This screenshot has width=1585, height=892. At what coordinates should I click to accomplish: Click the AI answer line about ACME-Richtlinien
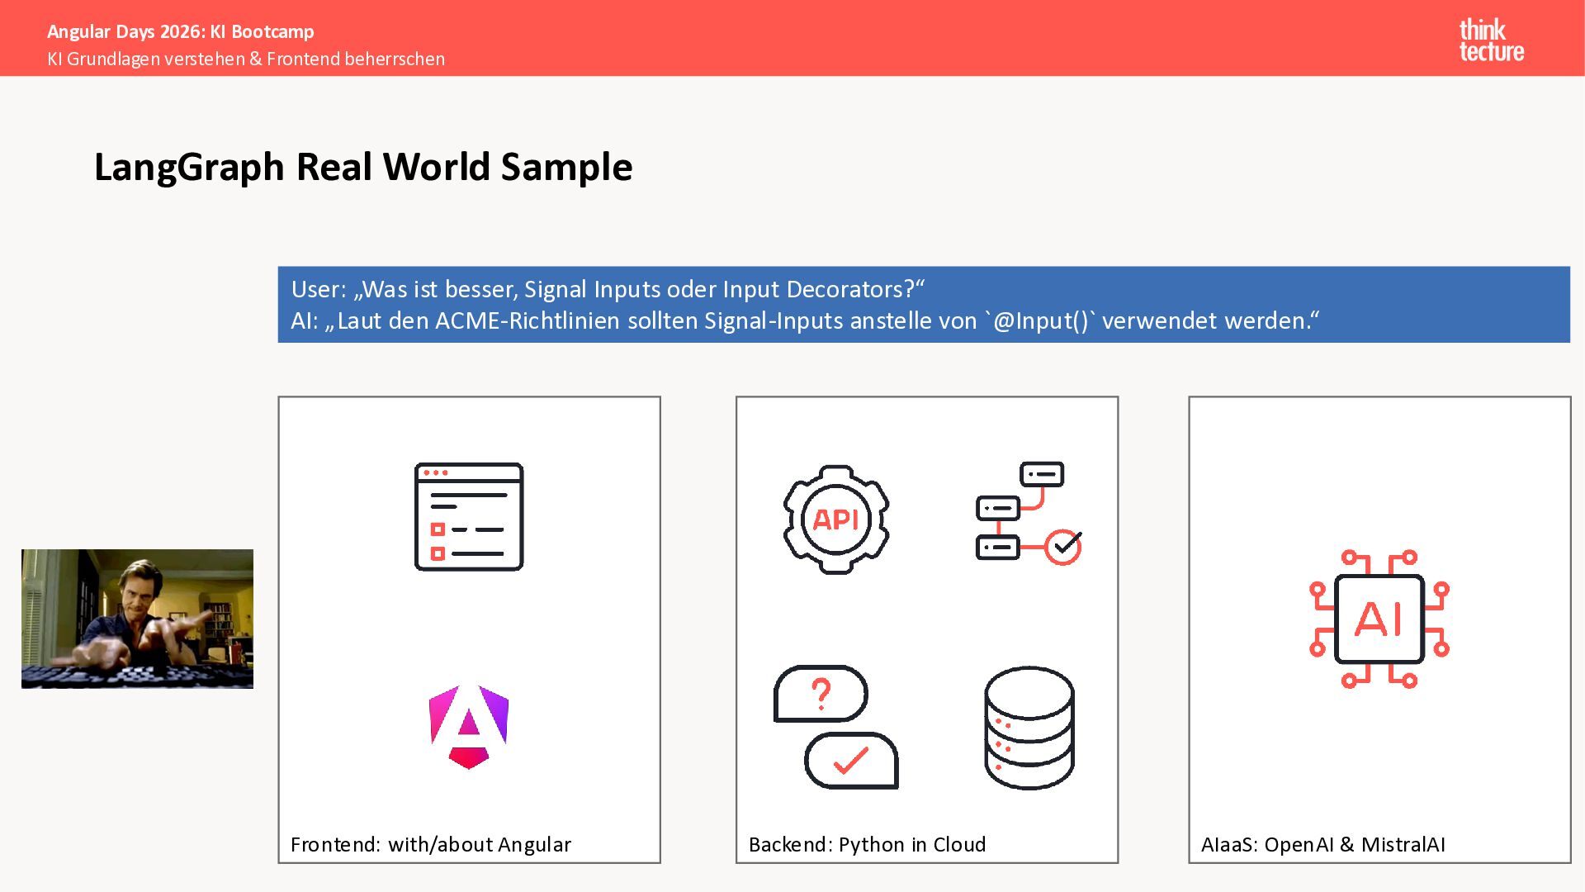click(x=805, y=320)
